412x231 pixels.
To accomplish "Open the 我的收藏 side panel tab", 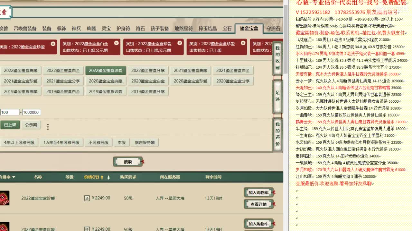I will coord(277,58).
